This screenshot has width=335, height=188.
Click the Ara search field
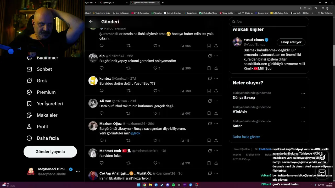269,22
